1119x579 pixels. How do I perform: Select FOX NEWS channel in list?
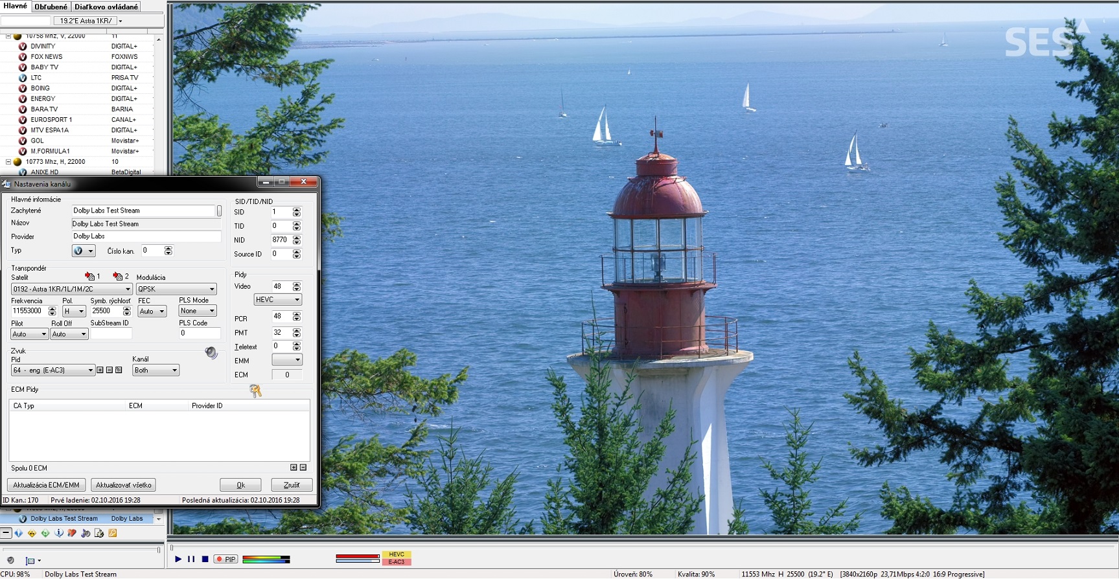(x=47, y=57)
